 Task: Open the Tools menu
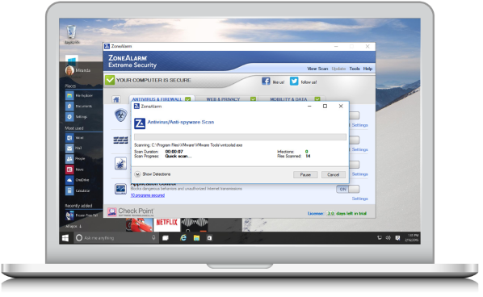pos(355,69)
